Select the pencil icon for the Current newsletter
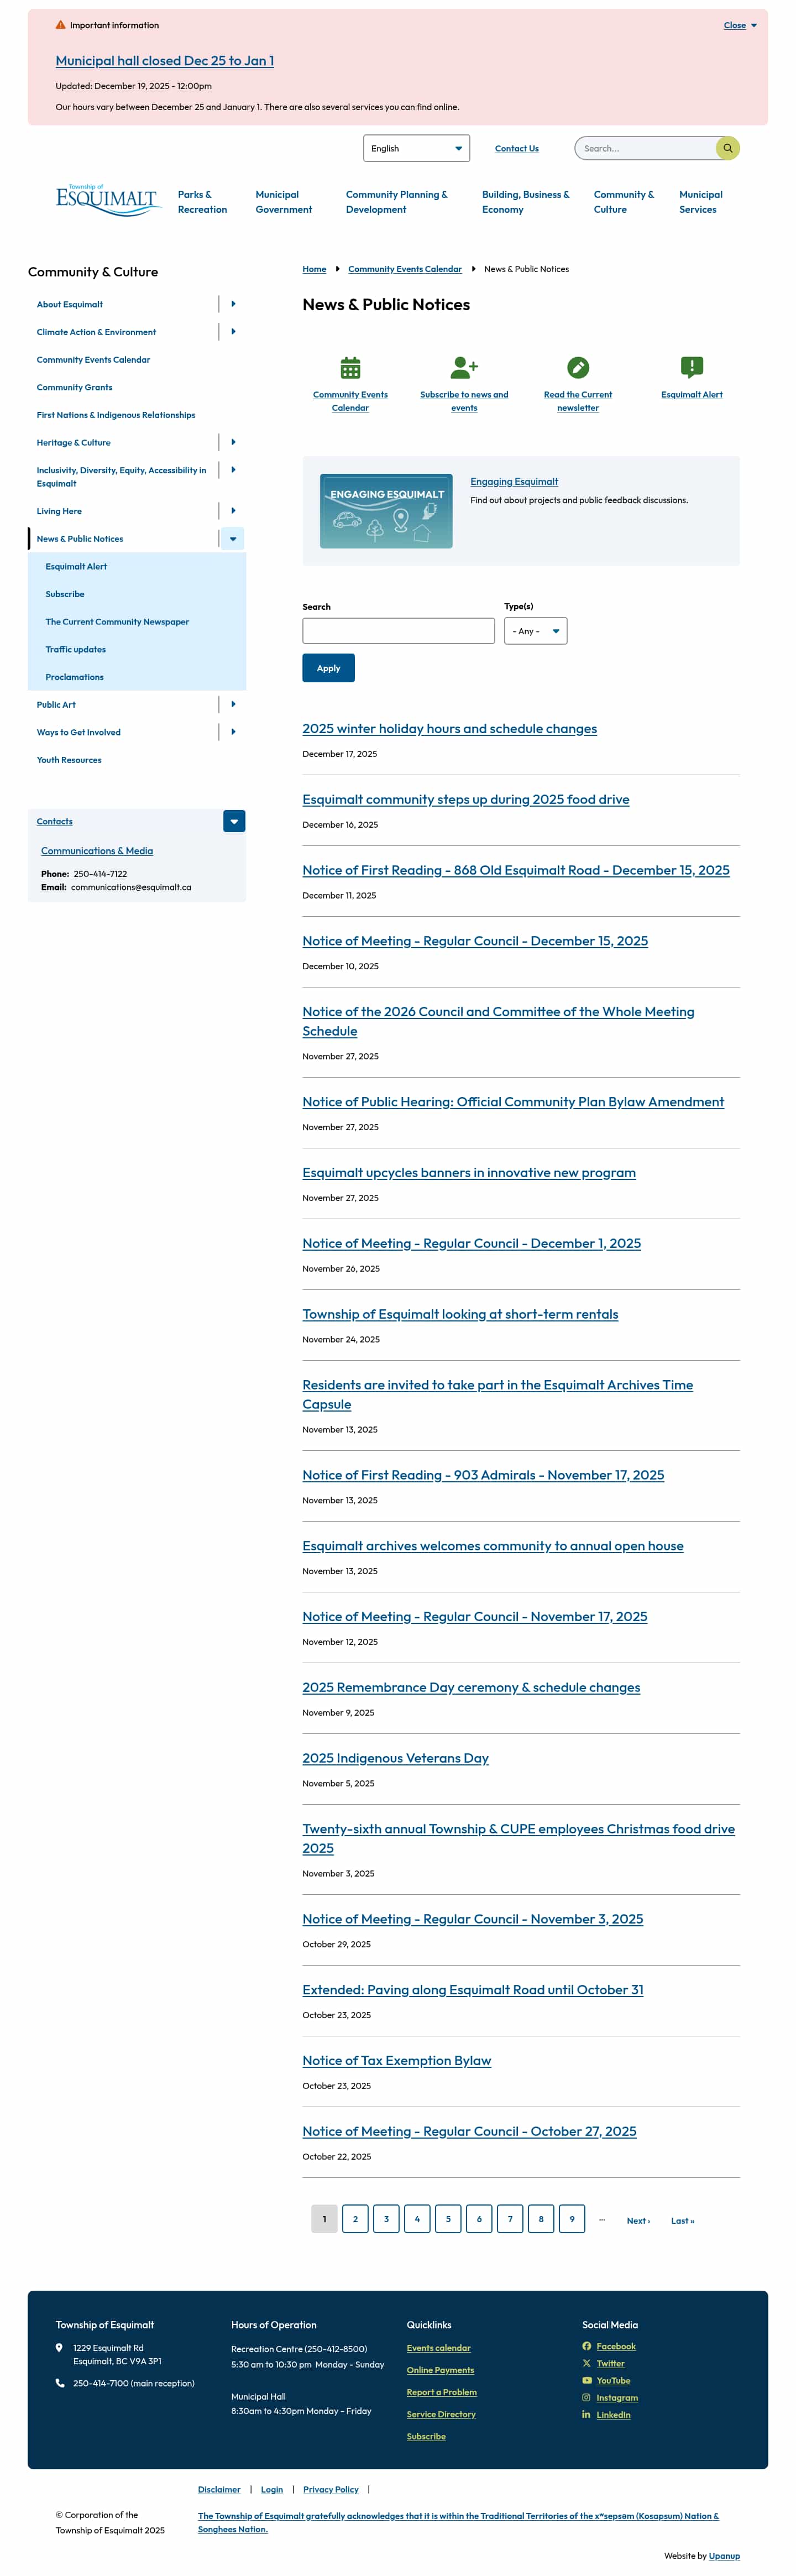Image resolution: width=796 pixels, height=2576 pixels. point(577,368)
